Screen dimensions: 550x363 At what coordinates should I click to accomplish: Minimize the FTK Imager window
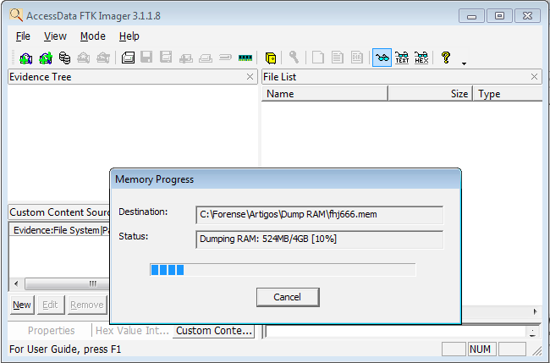click(x=471, y=16)
